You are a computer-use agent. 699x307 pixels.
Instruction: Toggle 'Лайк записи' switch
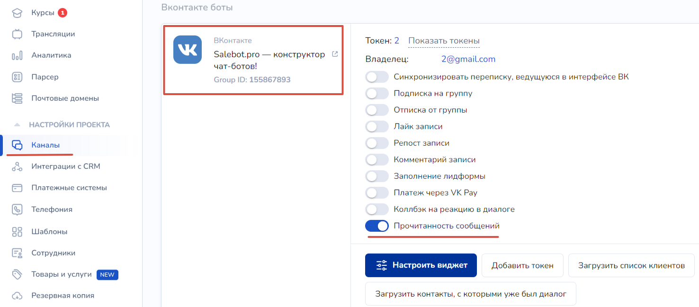point(377,127)
